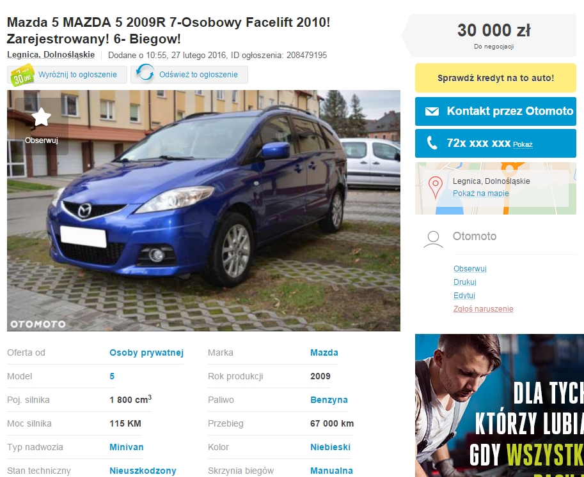Screen dimensions: 584x477
Task: Click the red map pin icon
Action: pyautogui.click(x=436, y=187)
